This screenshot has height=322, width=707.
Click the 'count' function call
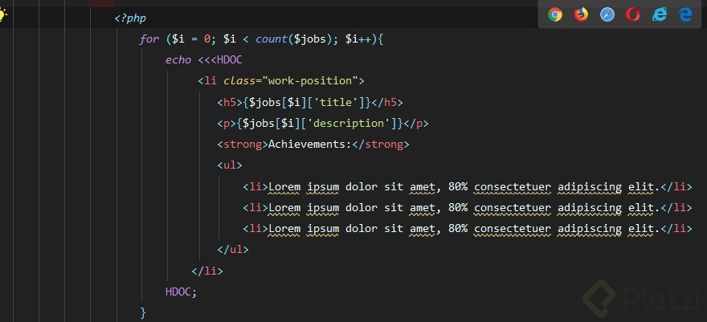(x=272, y=39)
